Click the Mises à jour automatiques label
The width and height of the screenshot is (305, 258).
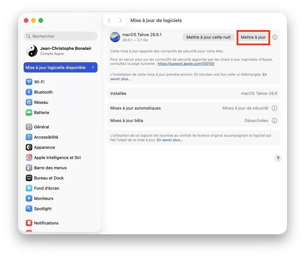point(135,108)
